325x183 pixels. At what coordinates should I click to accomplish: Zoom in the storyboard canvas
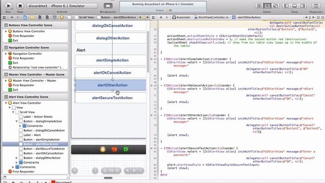140,171
